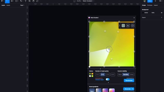Set control visibility to Handles
Image resolution: width=164 pixels, height=92 pixels.
click(126, 74)
